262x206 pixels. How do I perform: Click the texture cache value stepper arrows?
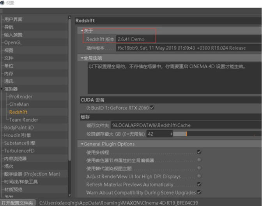171,134
